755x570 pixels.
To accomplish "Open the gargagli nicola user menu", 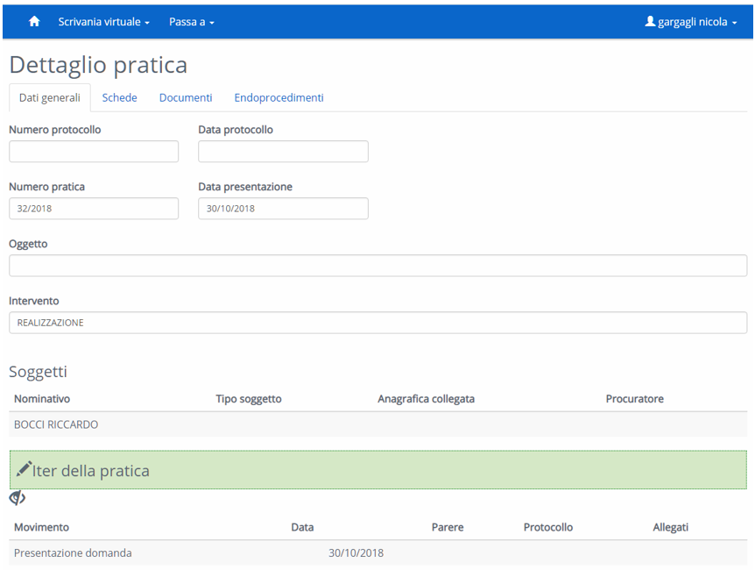I will [x=691, y=22].
